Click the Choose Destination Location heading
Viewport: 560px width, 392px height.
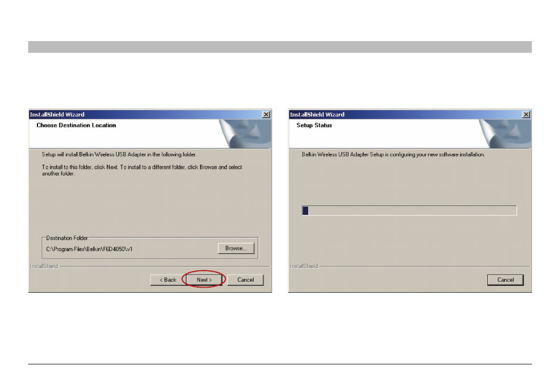pos(76,126)
